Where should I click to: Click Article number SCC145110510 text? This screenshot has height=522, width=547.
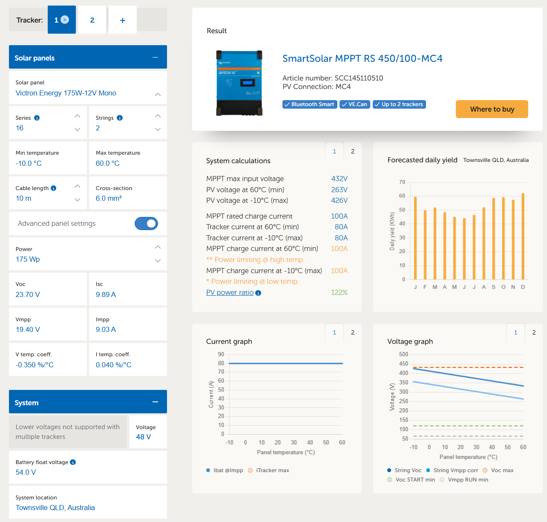(333, 78)
